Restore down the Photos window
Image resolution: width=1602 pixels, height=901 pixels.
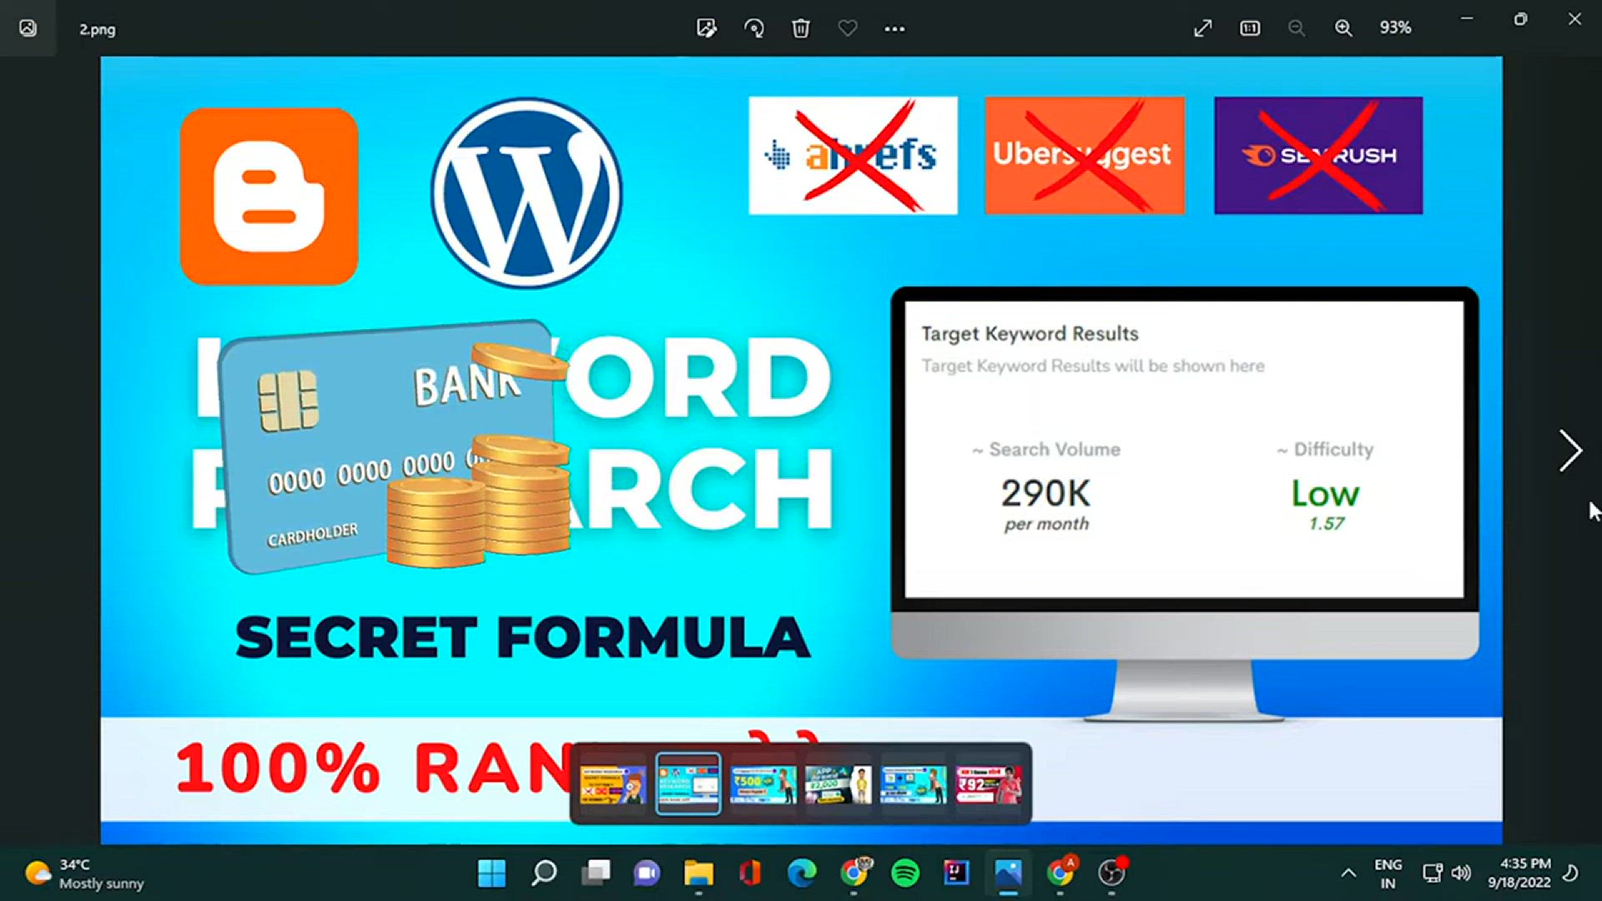click(1520, 19)
